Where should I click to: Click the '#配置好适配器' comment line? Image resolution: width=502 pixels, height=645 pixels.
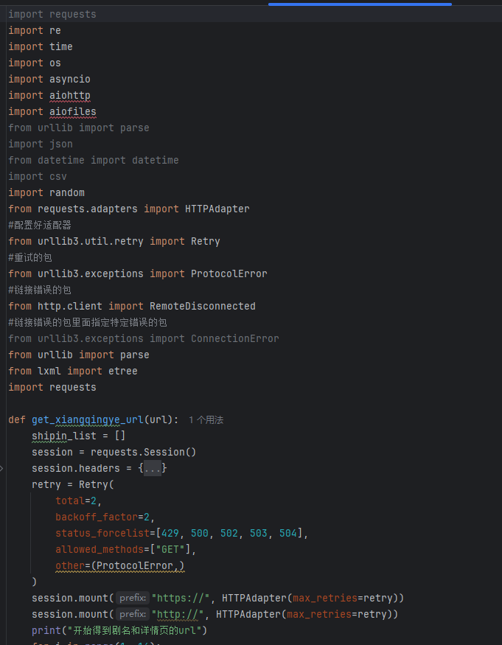tap(40, 225)
